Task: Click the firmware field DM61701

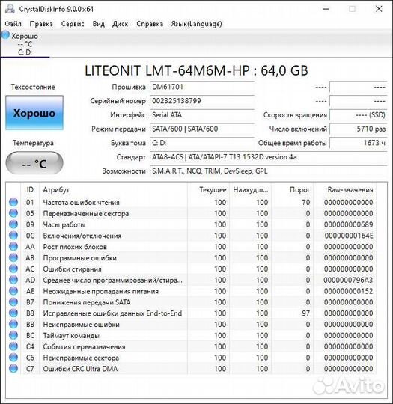Action: 202,87
